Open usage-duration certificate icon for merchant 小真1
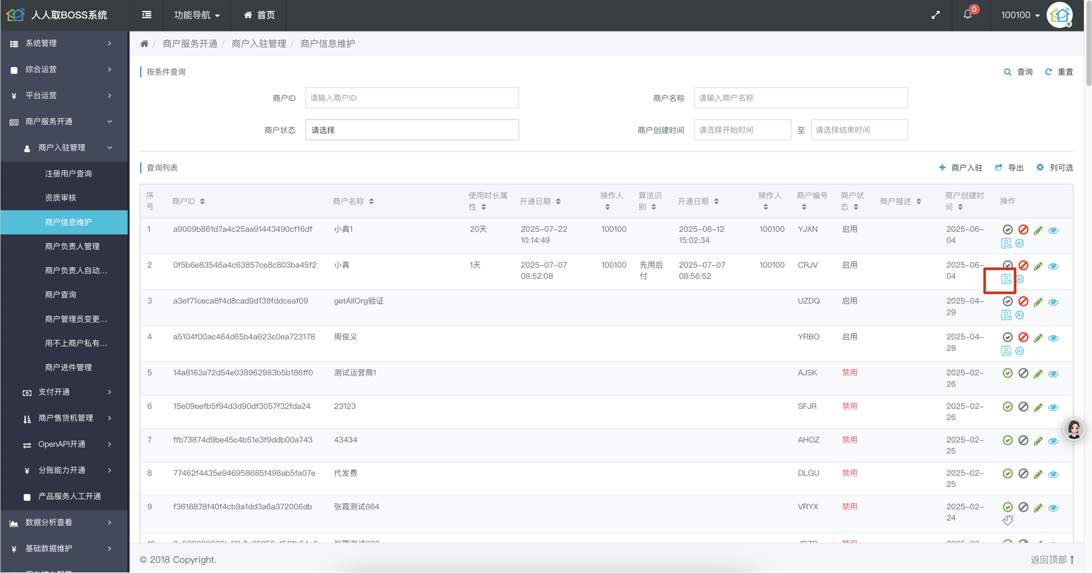The width and height of the screenshot is (1092, 573). click(1006, 243)
